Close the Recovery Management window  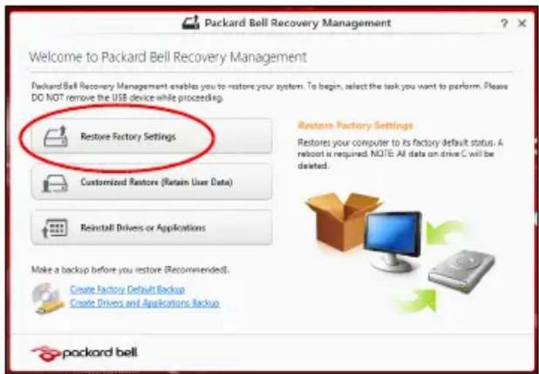coord(522,24)
